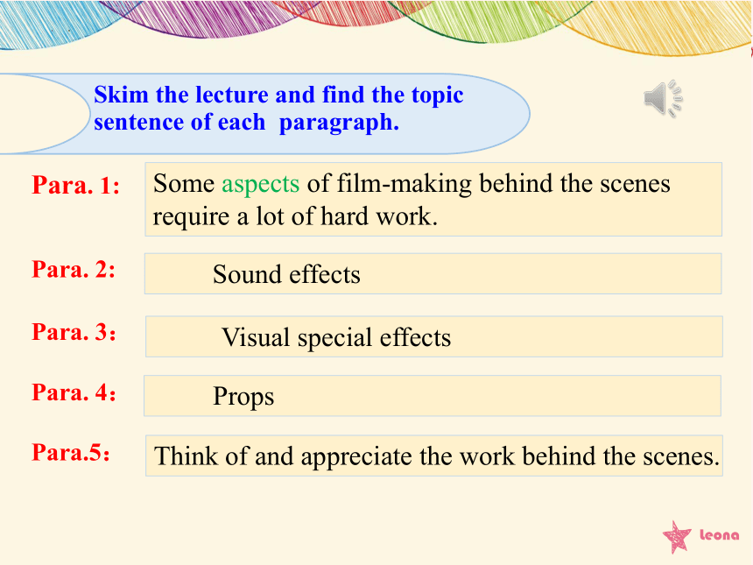Click the pink star Leona logo
The width and height of the screenshot is (753, 565).
pyautogui.click(x=677, y=537)
